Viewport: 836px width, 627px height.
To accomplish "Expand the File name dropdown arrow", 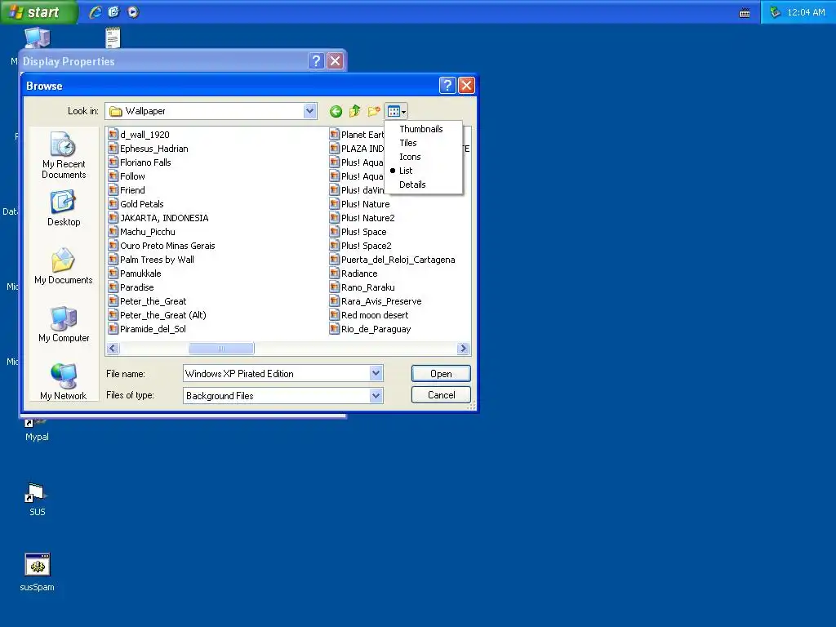I will pos(376,373).
